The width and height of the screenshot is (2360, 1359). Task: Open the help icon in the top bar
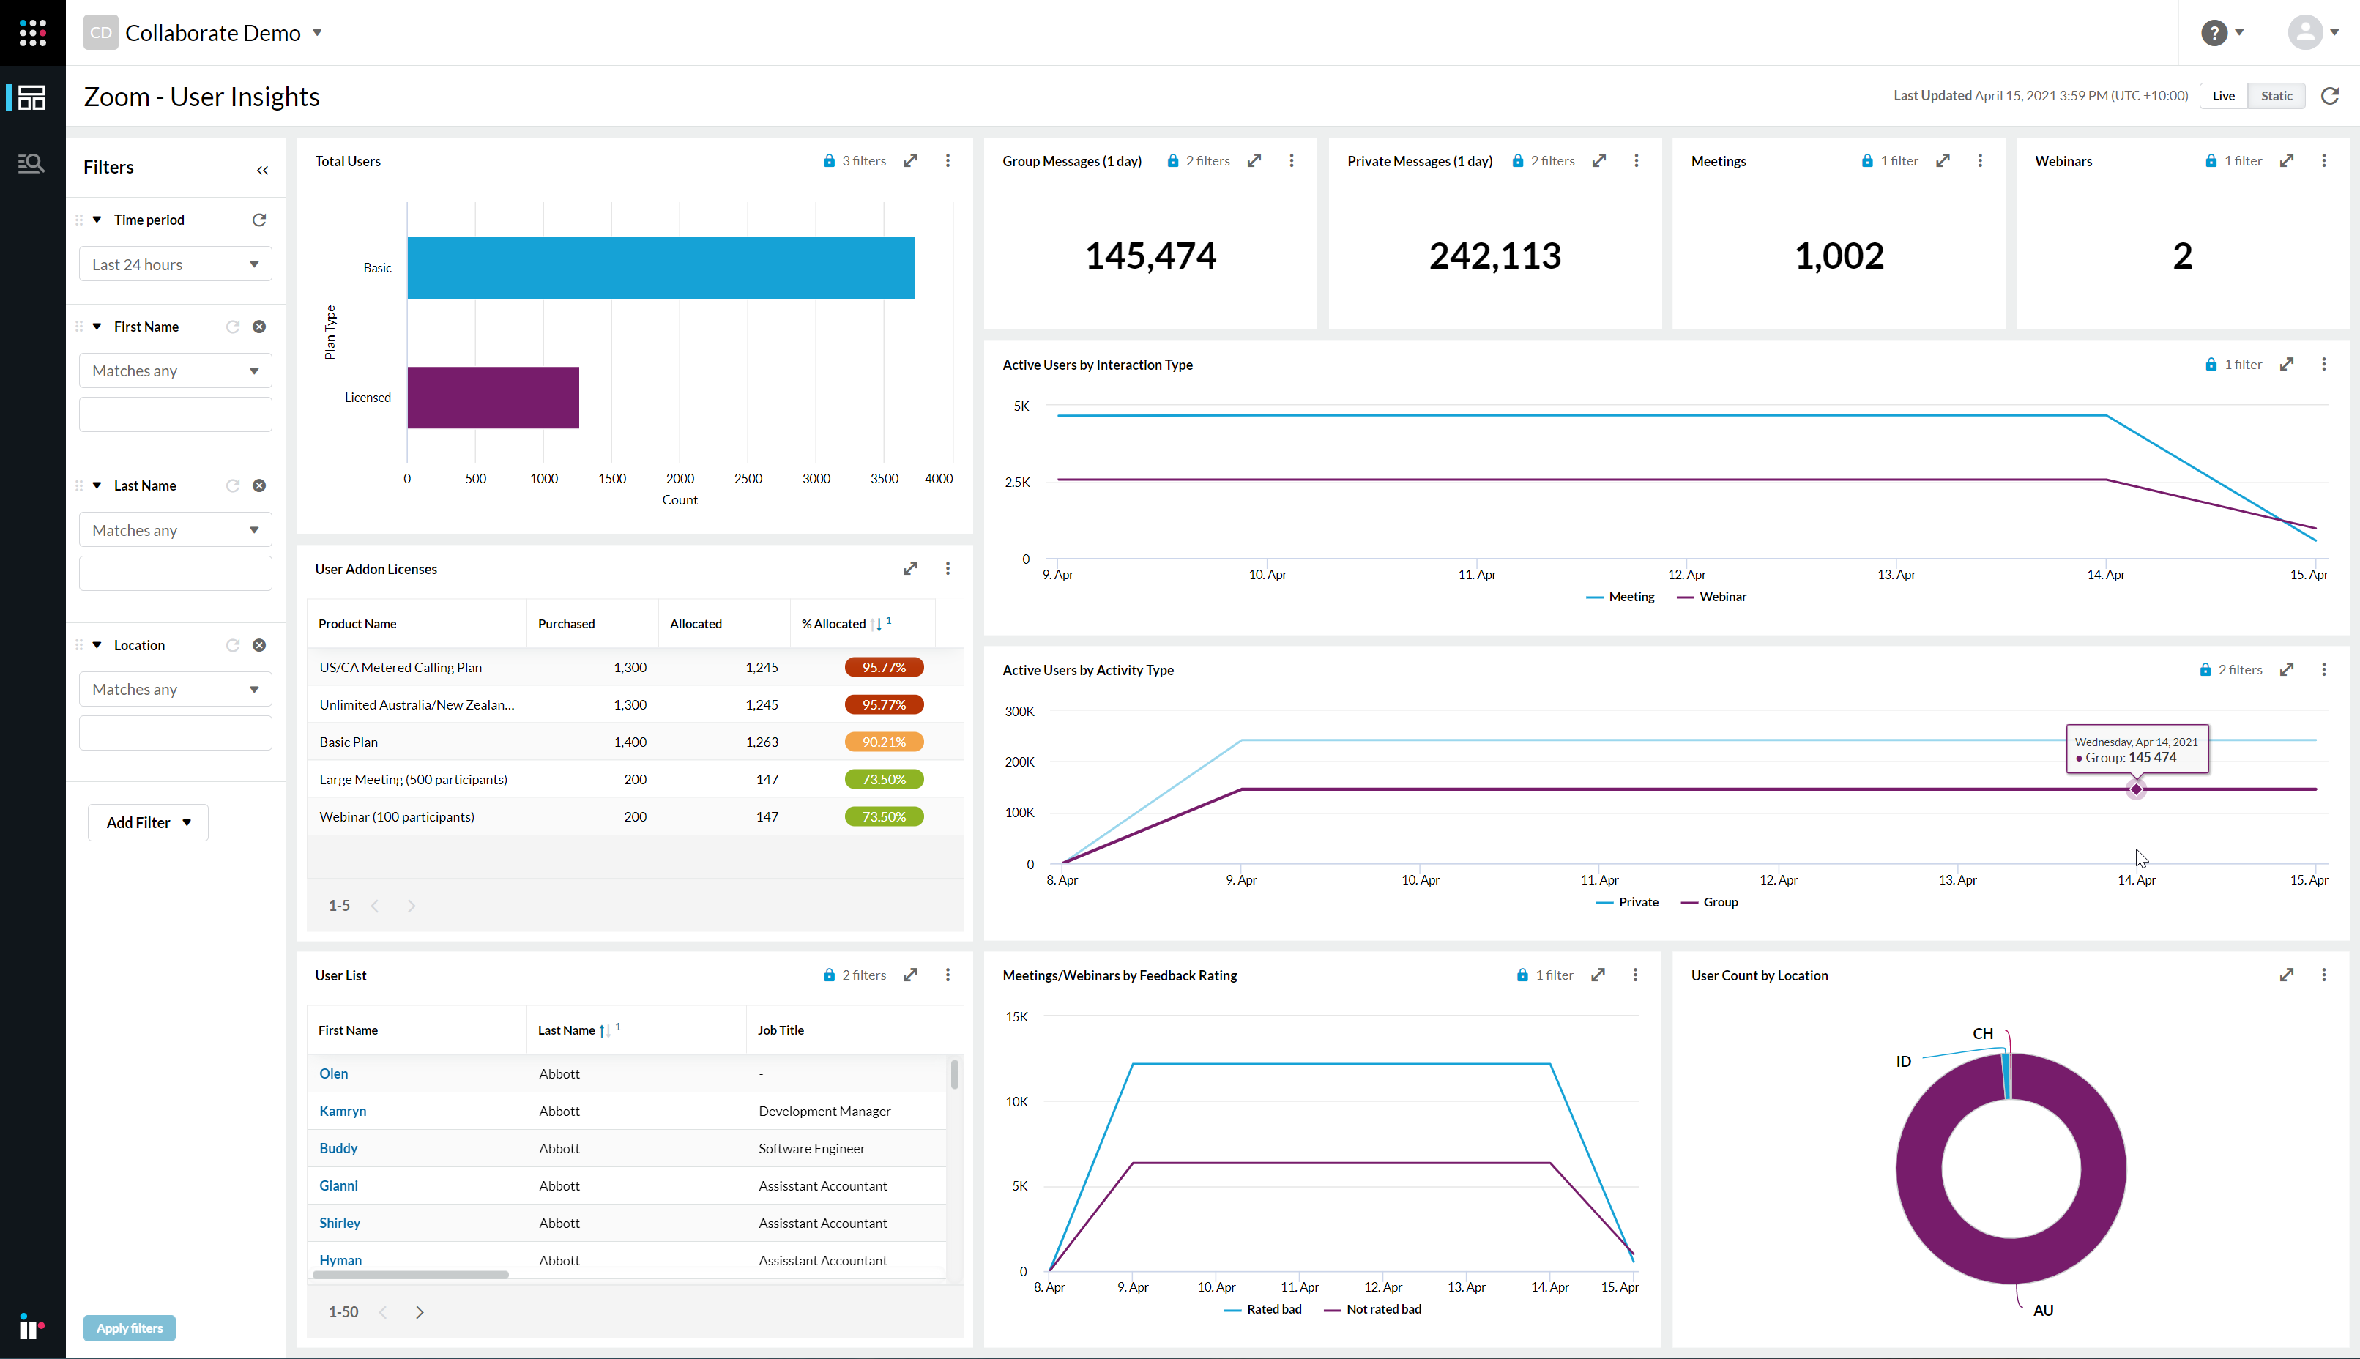pyautogui.click(x=2213, y=33)
